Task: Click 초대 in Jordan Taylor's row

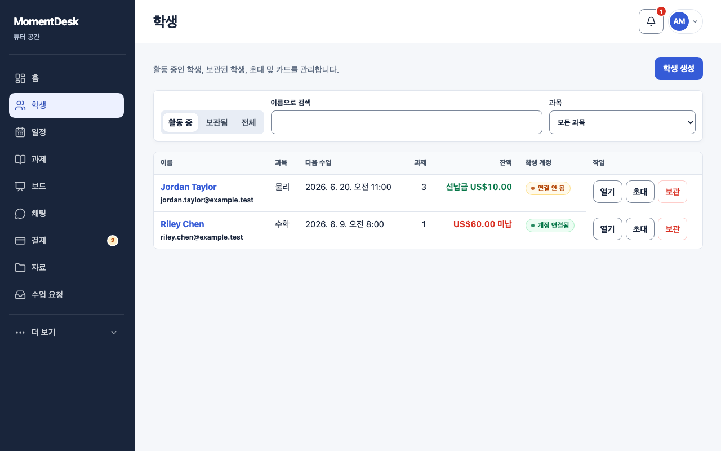Action: click(640, 192)
